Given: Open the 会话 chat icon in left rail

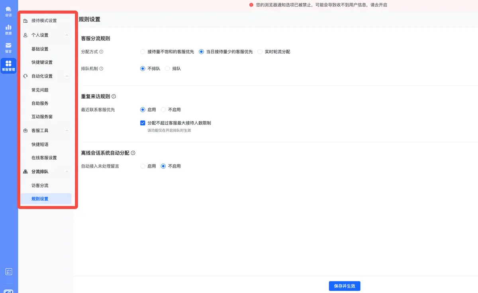Looking at the screenshot, I should tap(8, 12).
